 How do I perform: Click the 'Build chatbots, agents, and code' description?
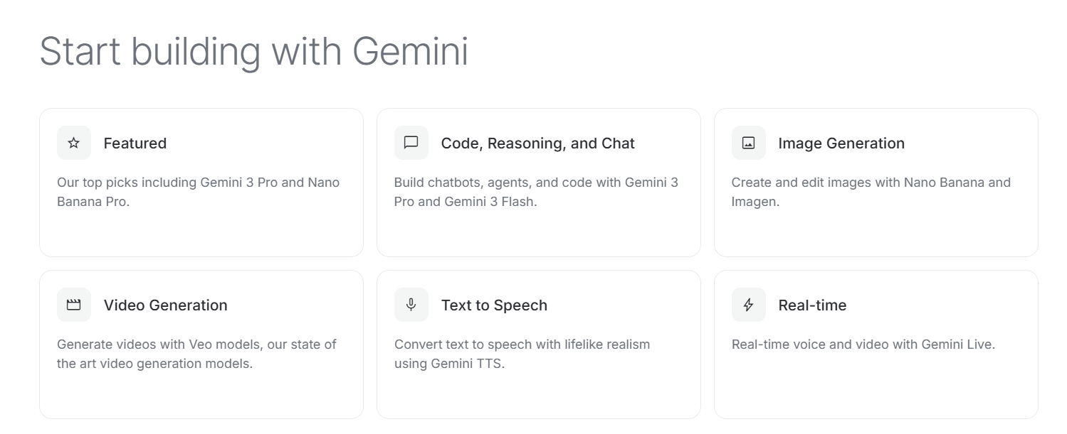click(536, 192)
